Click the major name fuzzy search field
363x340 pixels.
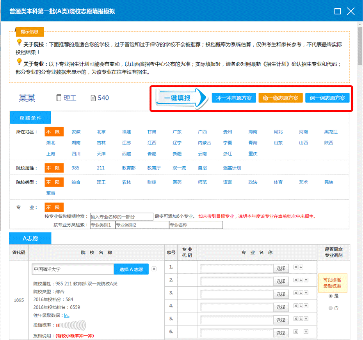[121, 217]
